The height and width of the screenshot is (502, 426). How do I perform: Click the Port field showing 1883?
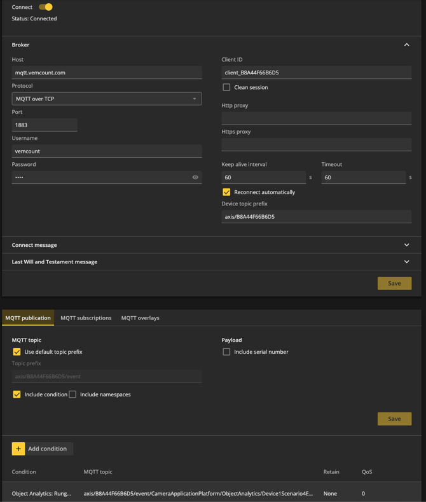tap(45, 125)
